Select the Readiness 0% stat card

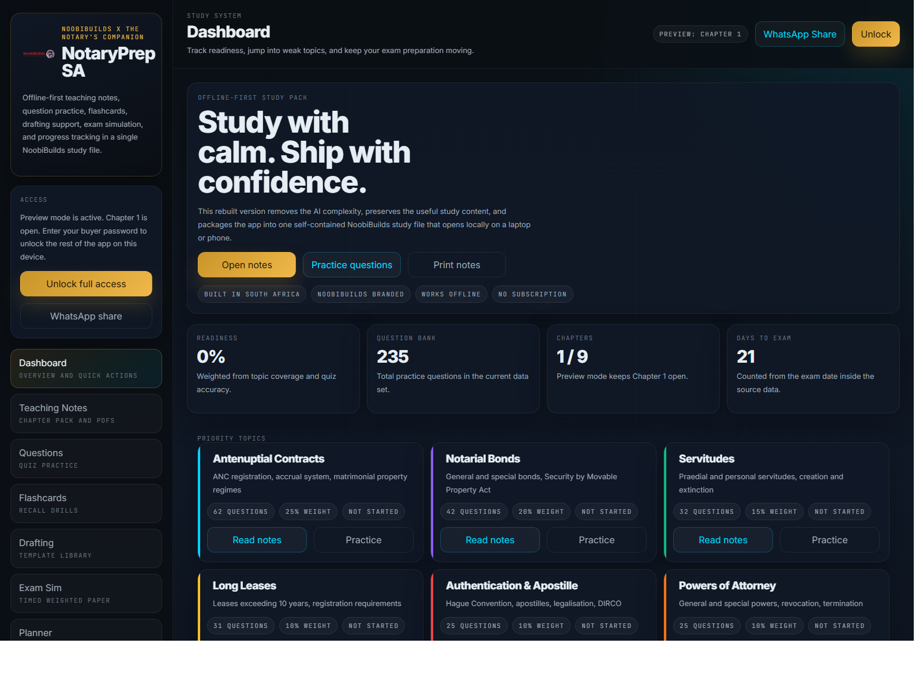click(x=273, y=368)
